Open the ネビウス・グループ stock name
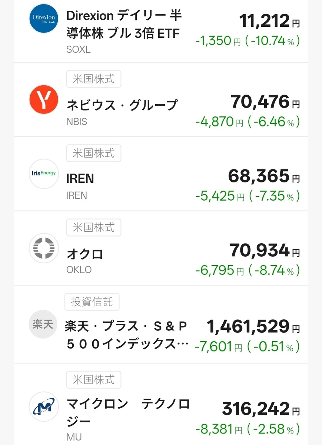This screenshot has height=445, width=322. (x=122, y=105)
